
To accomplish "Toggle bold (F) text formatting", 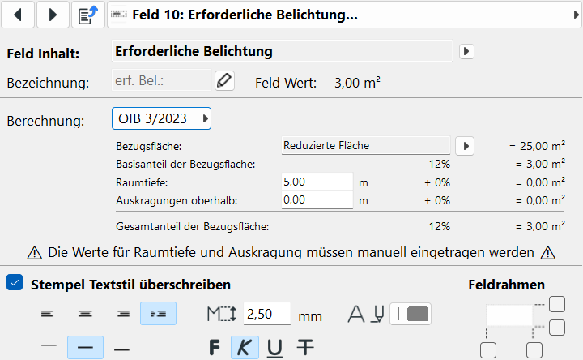I will 215,347.
